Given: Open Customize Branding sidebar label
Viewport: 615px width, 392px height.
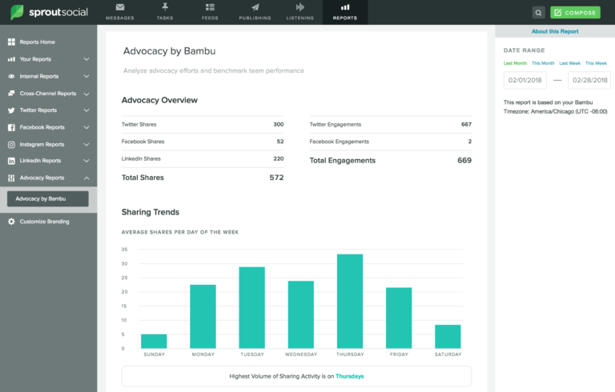Looking at the screenshot, I should [x=44, y=222].
